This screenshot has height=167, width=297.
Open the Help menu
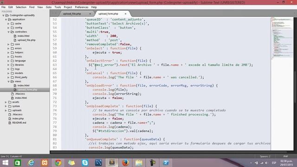(94, 7)
